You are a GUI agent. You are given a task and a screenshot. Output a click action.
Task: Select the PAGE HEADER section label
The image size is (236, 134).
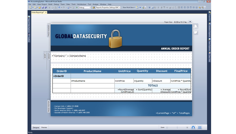49,30
